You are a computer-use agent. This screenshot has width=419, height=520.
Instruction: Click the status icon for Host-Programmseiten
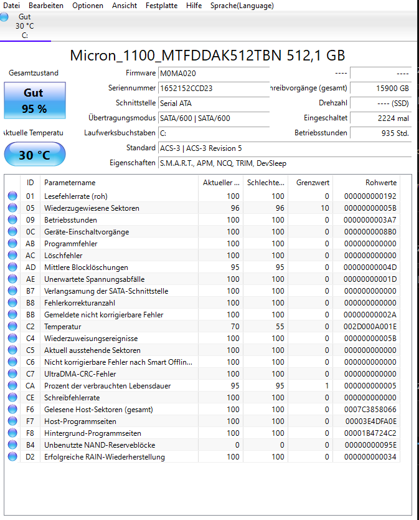12,421
